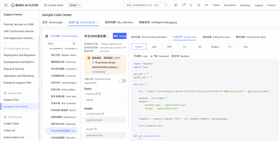Switch to the Debug the result tab
Viewport: 279px width, 141px height.
(216, 37)
